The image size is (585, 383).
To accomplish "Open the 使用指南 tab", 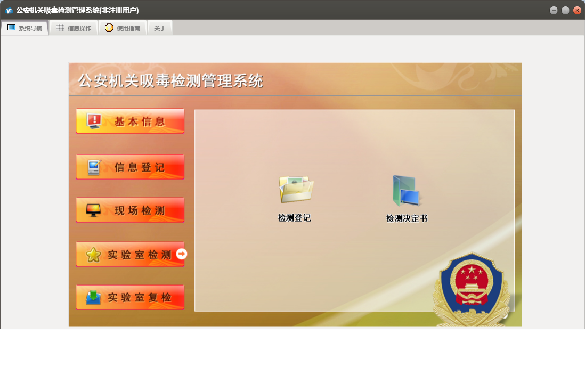I will point(123,28).
